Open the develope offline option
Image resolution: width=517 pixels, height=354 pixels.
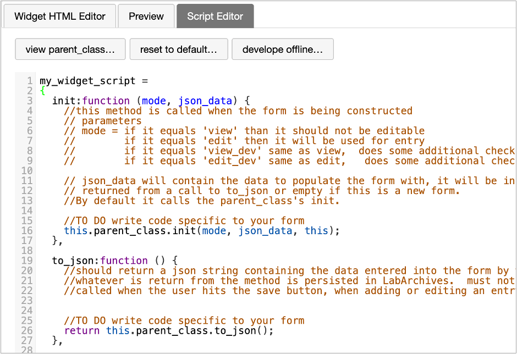[x=282, y=49]
